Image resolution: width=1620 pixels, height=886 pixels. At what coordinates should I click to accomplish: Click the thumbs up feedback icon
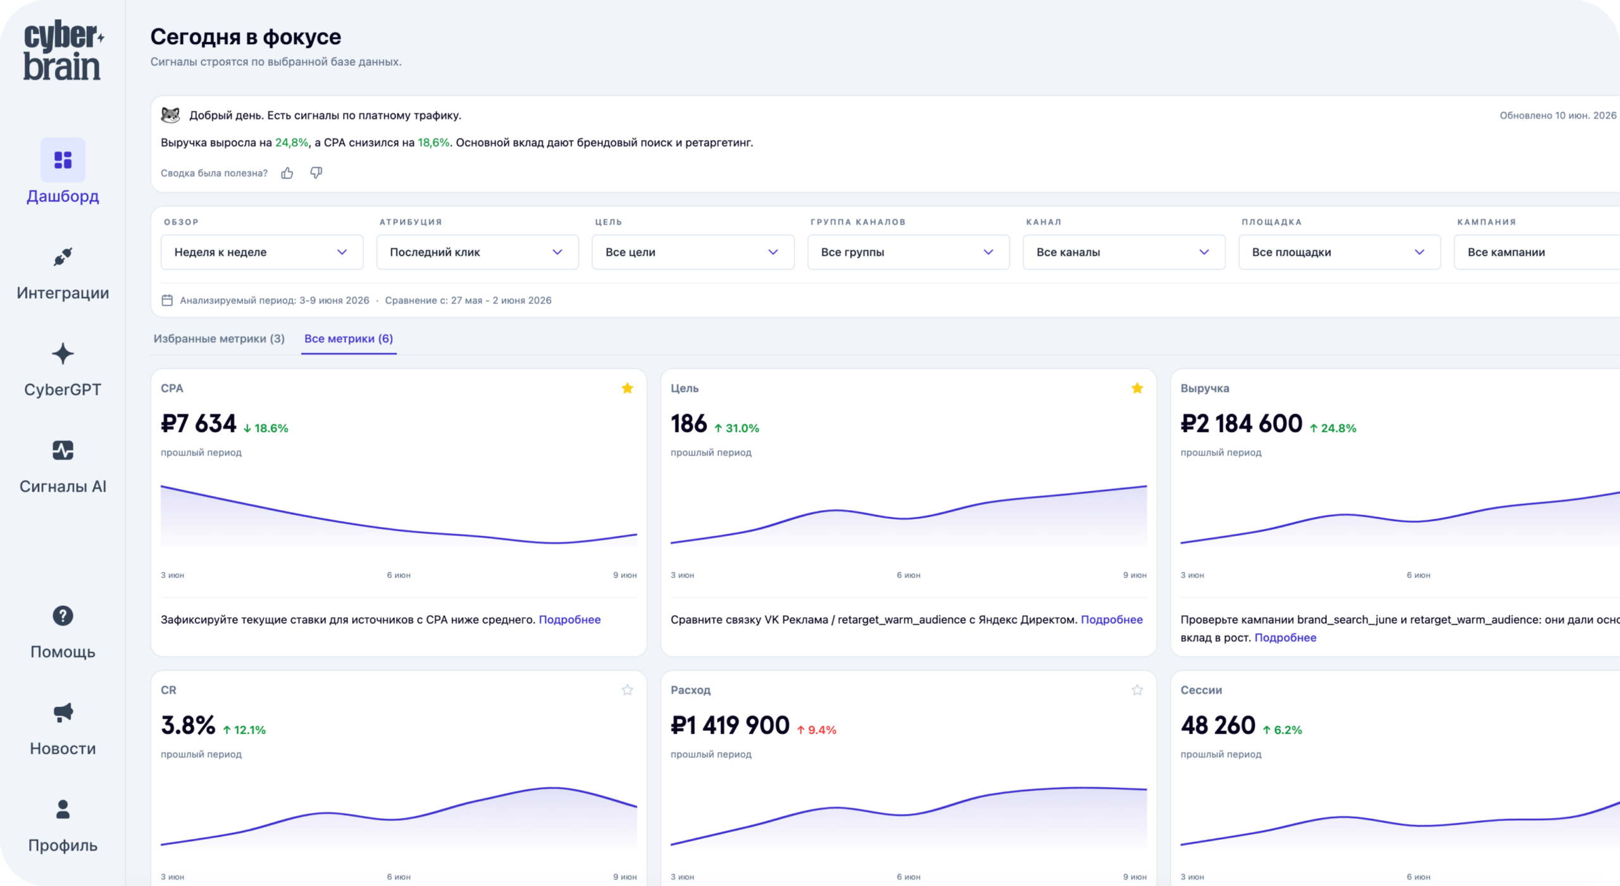[x=287, y=173]
